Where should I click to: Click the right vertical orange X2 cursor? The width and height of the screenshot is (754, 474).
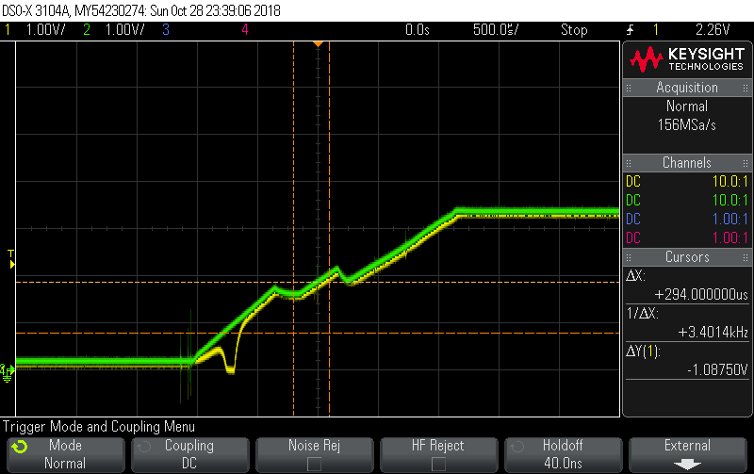(x=329, y=229)
